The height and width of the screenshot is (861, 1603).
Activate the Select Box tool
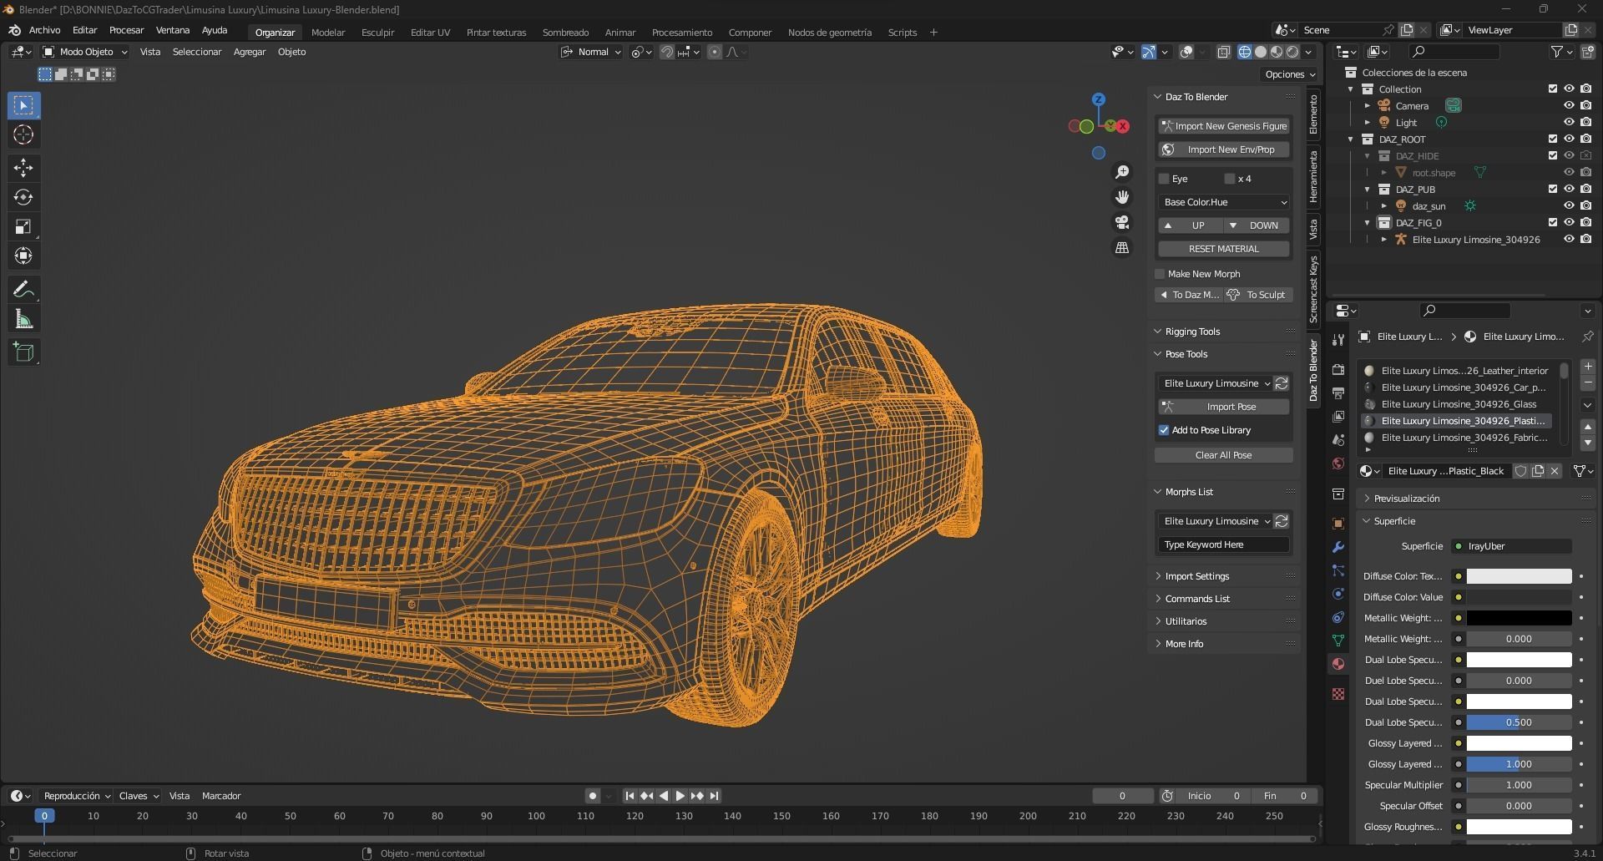(23, 105)
